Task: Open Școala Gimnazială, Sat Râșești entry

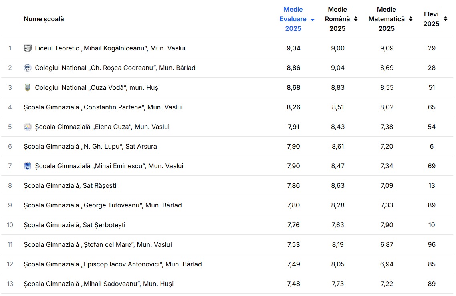Action: [70, 186]
